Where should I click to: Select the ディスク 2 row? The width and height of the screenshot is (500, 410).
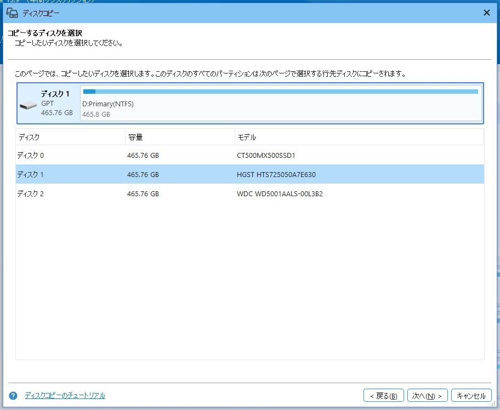click(x=249, y=193)
